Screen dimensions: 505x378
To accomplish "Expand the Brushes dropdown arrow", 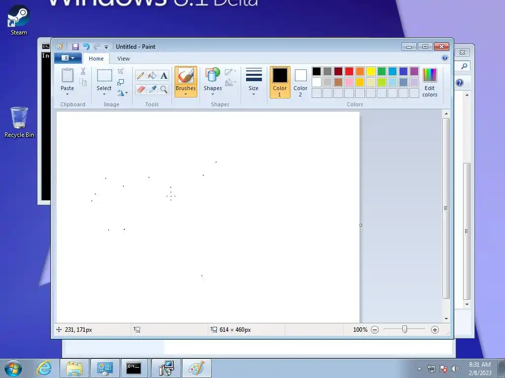I will pyautogui.click(x=186, y=94).
